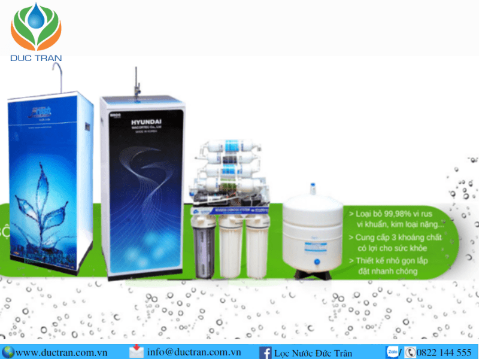
Task: Click the faucet on top of the Hyundai cabinet
Action: (x=137, y=81)
